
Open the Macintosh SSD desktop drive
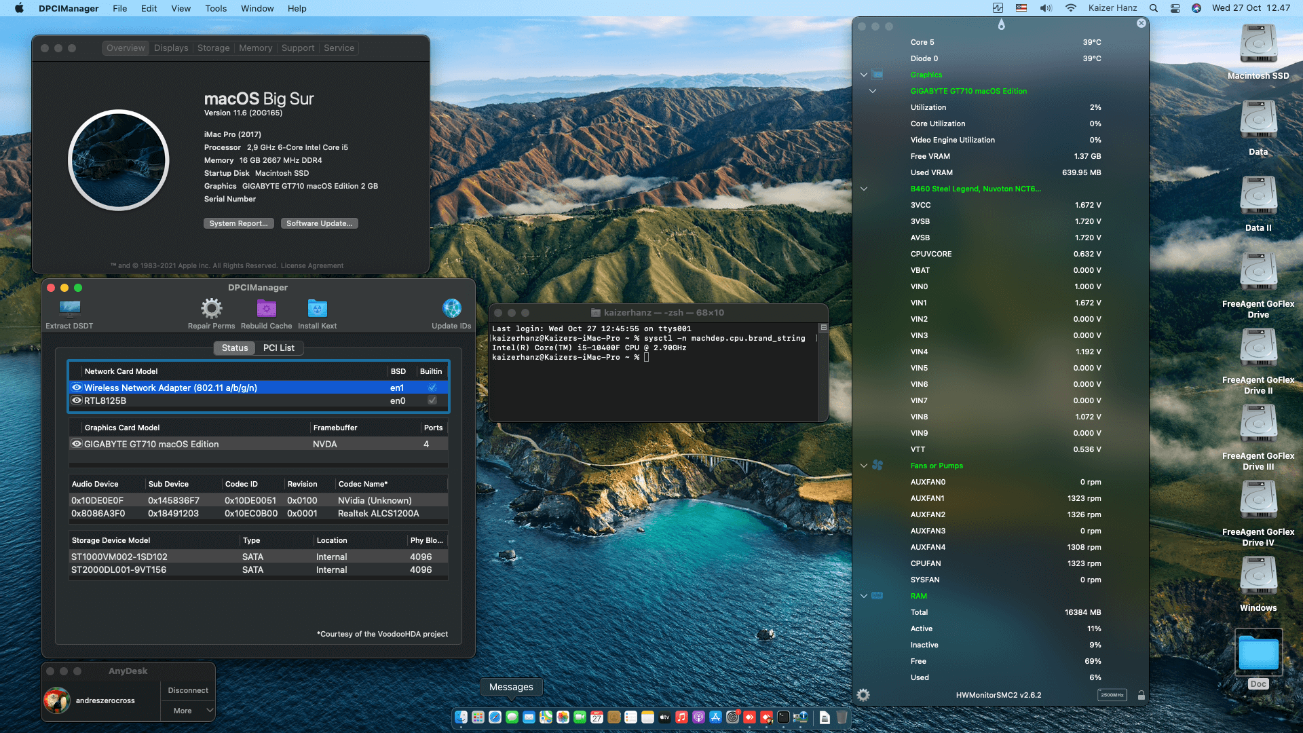[x=1258, y=45]
